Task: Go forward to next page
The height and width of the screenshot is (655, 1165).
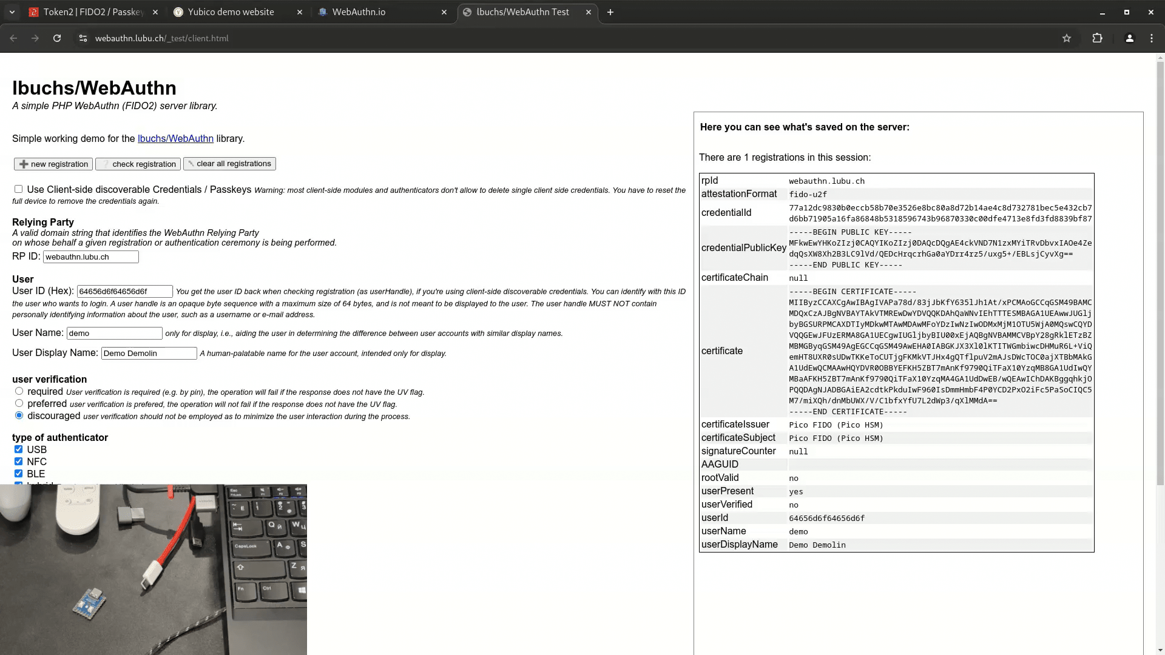Action: click(x=35, y=38)
